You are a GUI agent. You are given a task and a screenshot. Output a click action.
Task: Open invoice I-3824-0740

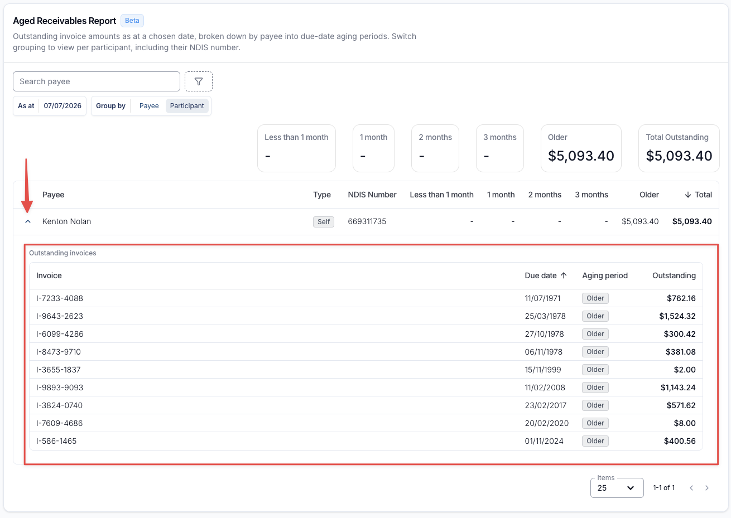click(x=59, y=405)
